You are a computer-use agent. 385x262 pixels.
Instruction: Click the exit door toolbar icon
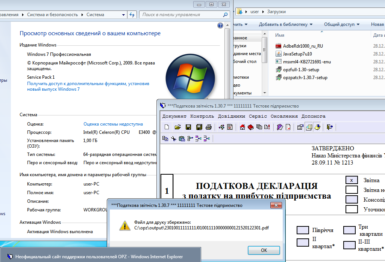[x=330, y=127]
